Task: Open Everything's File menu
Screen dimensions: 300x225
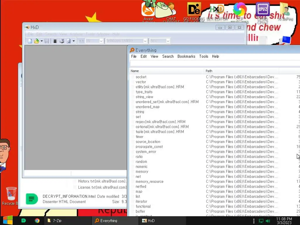Action: [134, 57]
